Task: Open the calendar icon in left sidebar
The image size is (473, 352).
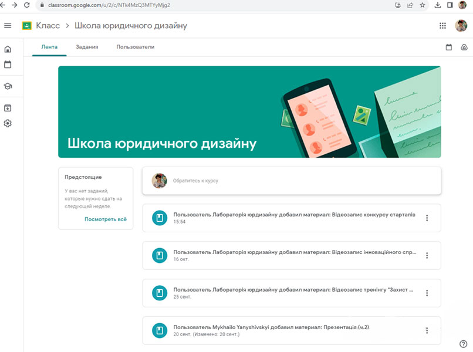Action: tap(8, 65)
